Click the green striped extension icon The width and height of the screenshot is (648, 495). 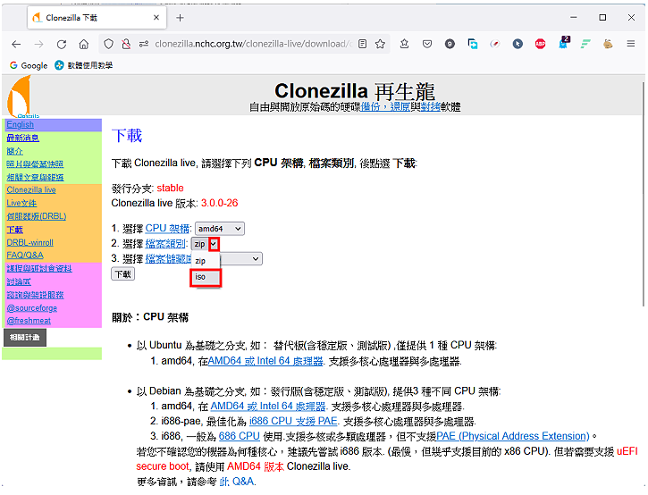click(x=585, y=44)
